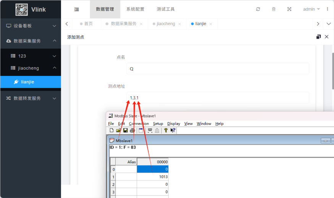The height and width of the screenshot is (198, 334).
Task: Open Display menu in Modbus Slave
Action: [x=174, y=124]
